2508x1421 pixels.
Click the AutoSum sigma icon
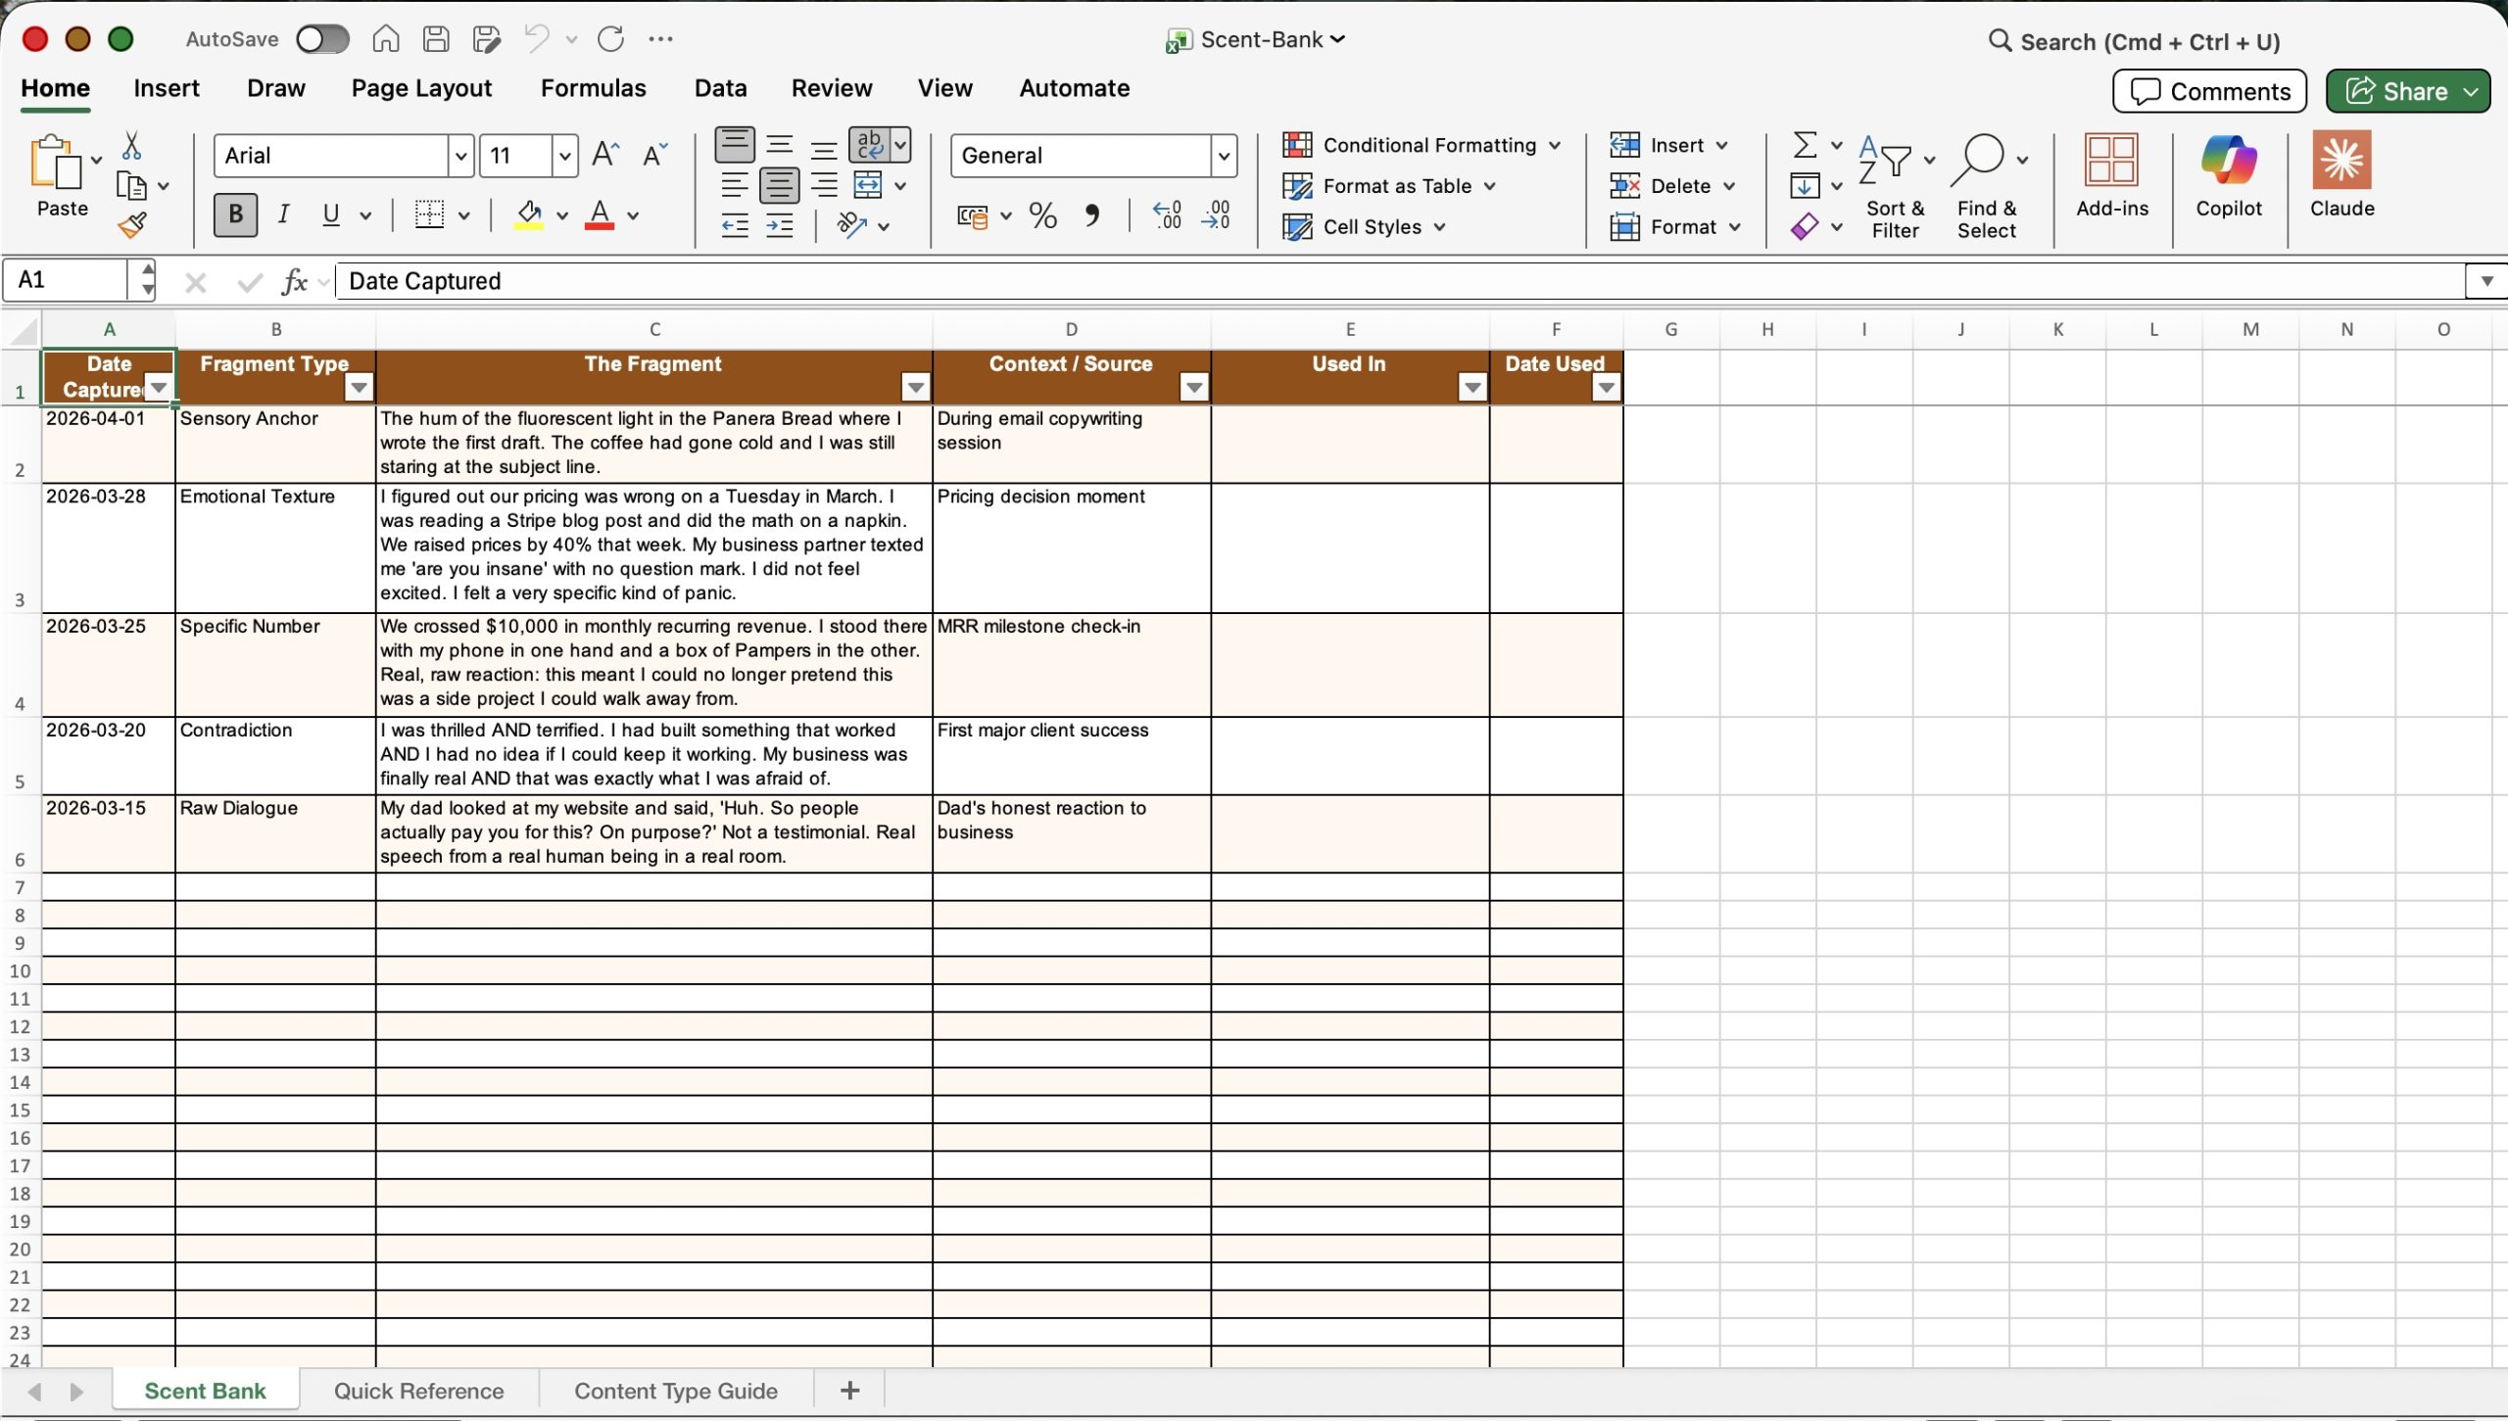point(1805,145)
